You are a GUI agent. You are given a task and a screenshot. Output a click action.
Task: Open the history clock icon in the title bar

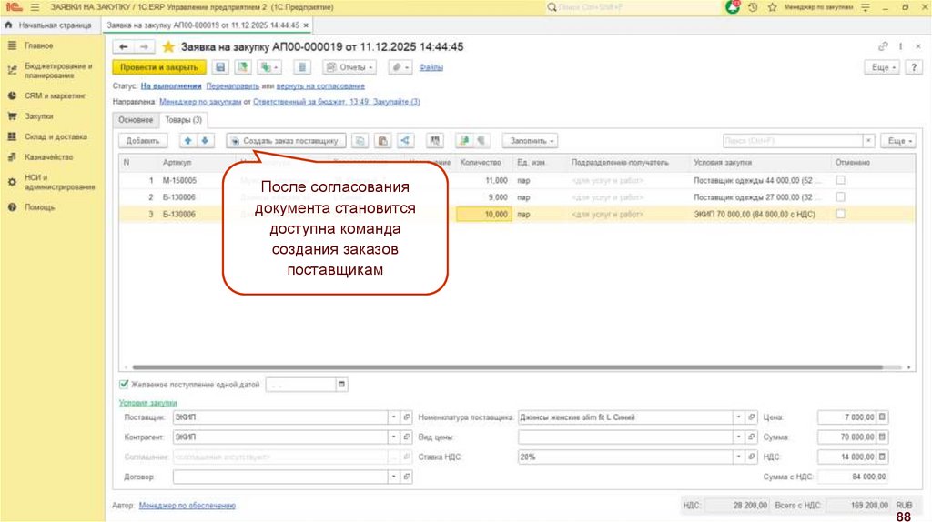[x=753, y=7]
